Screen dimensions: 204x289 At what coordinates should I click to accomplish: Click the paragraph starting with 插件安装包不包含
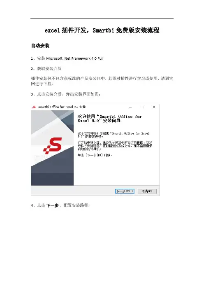pos(102,81)
